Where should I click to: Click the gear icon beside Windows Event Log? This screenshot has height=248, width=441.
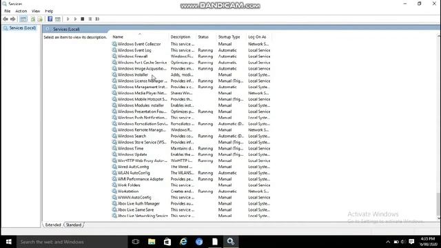click(114, 50)
